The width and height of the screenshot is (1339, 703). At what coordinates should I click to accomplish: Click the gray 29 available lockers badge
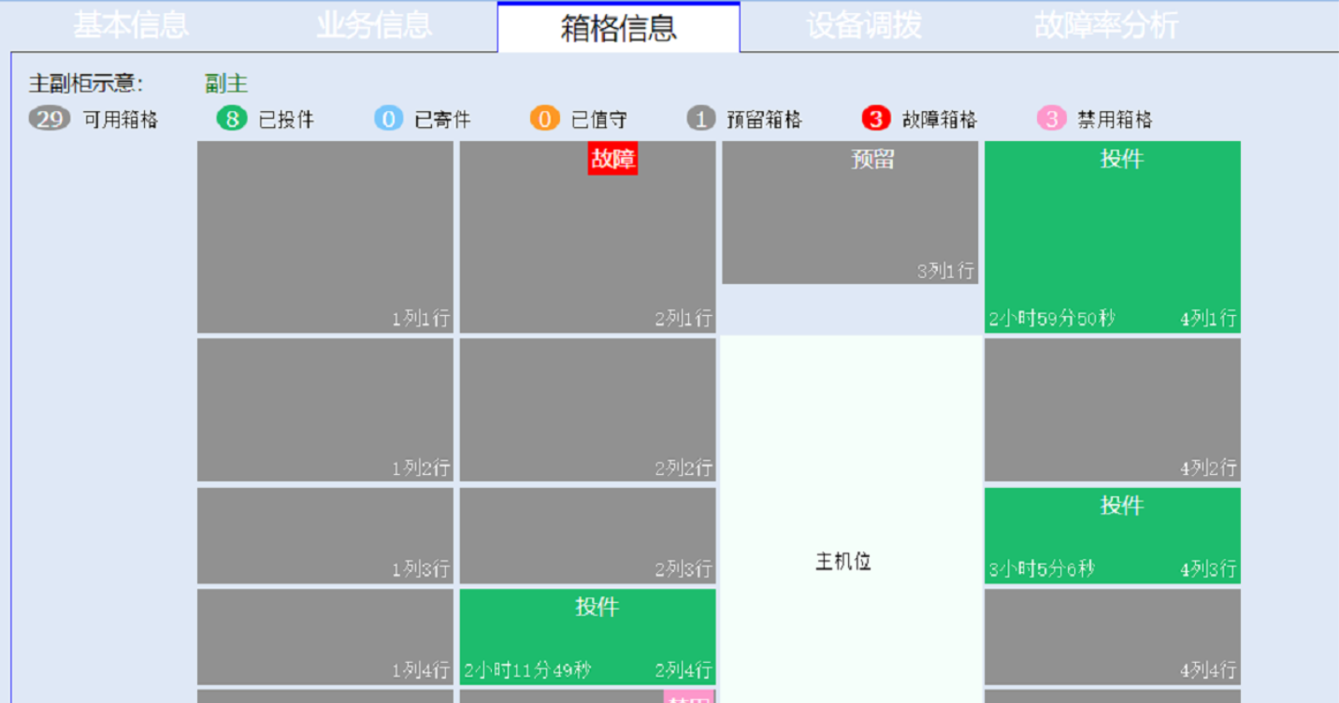click(x=50, y=119)
